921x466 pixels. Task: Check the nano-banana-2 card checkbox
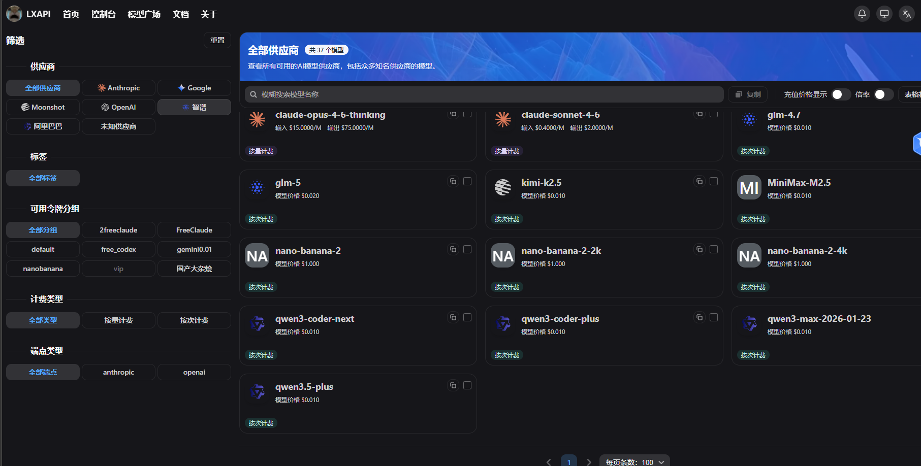pos(467,249)
